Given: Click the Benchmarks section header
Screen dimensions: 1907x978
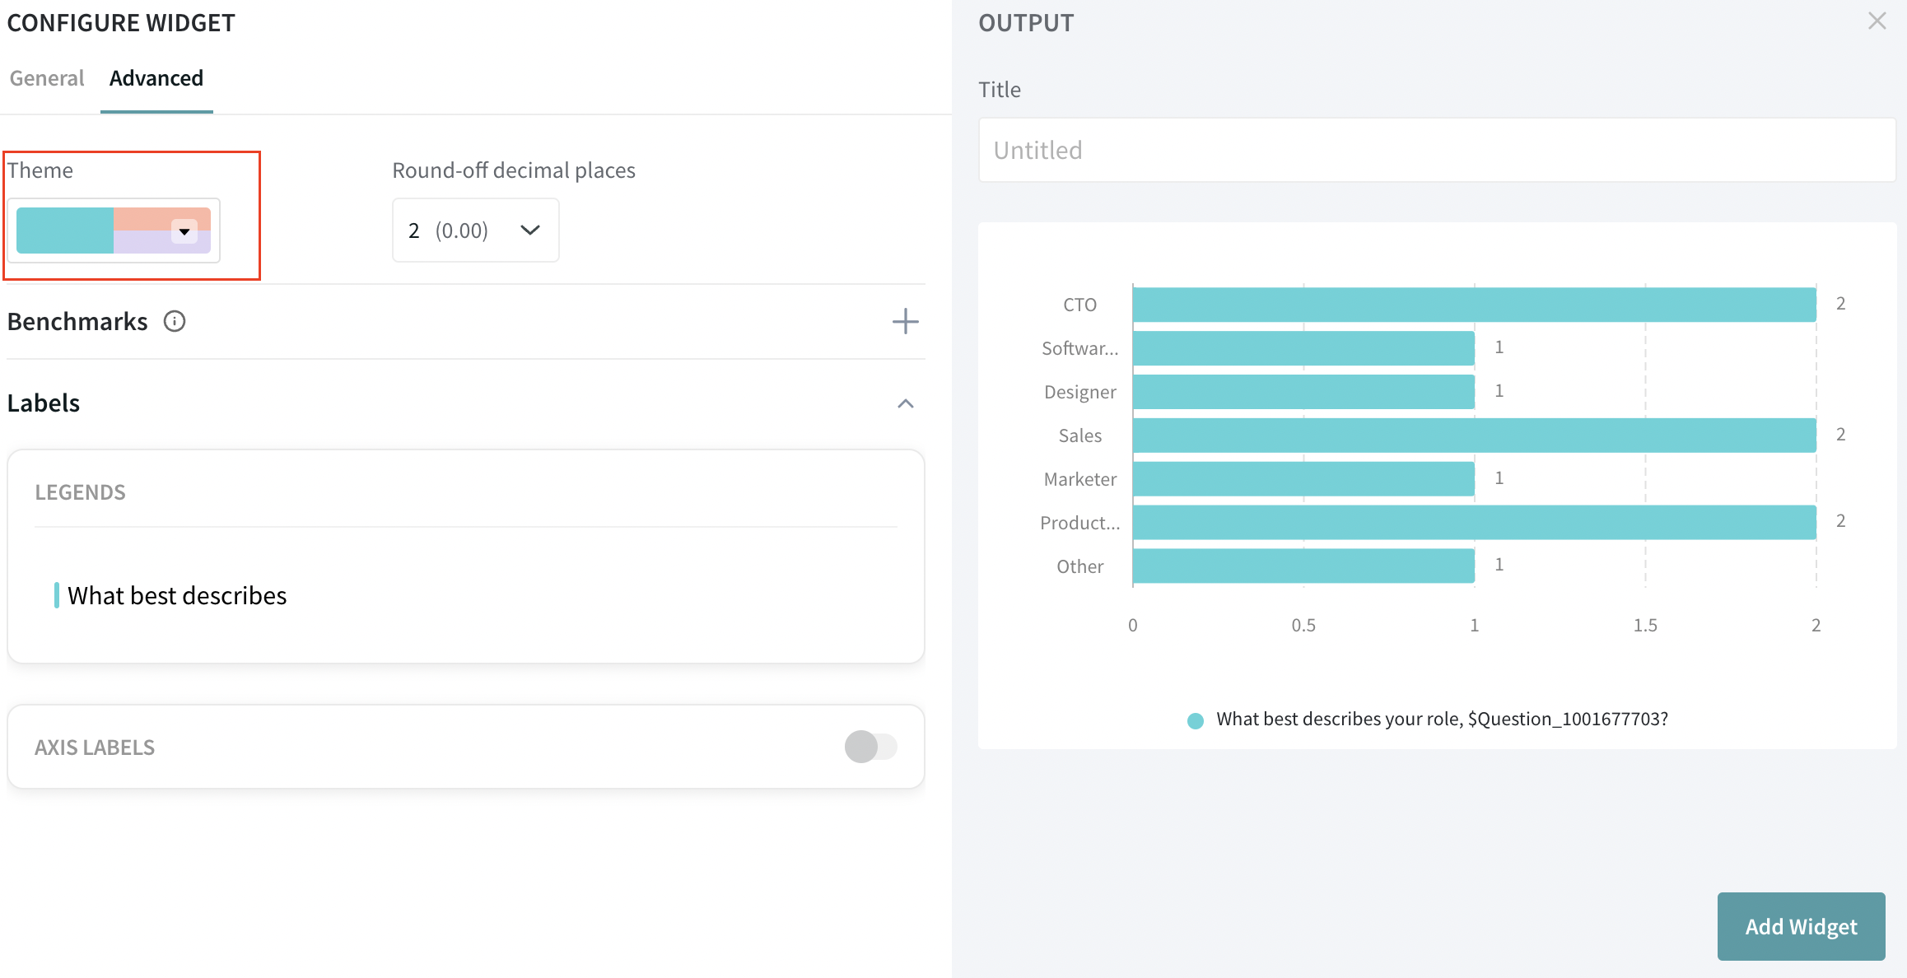Looking at the screenshot, I should (77, 321).
